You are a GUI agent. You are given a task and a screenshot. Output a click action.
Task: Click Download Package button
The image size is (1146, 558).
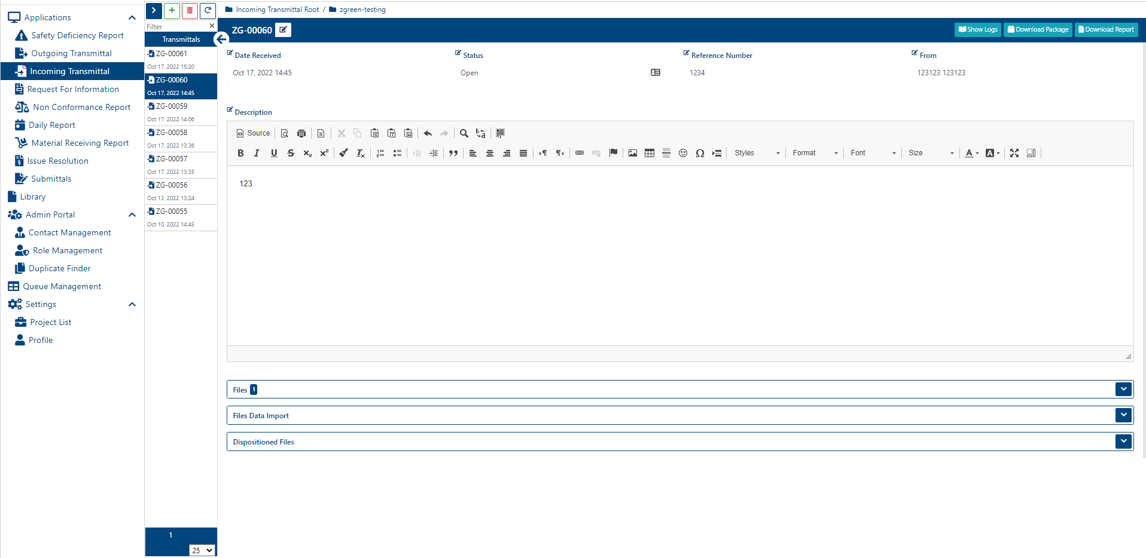(x=1038, y=29)
